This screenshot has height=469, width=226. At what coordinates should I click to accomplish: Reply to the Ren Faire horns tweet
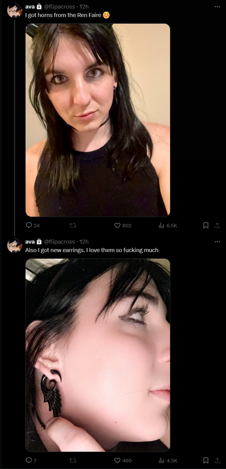pyautogui.click(x=33, y=225)
